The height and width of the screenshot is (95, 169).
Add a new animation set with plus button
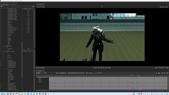1,6
